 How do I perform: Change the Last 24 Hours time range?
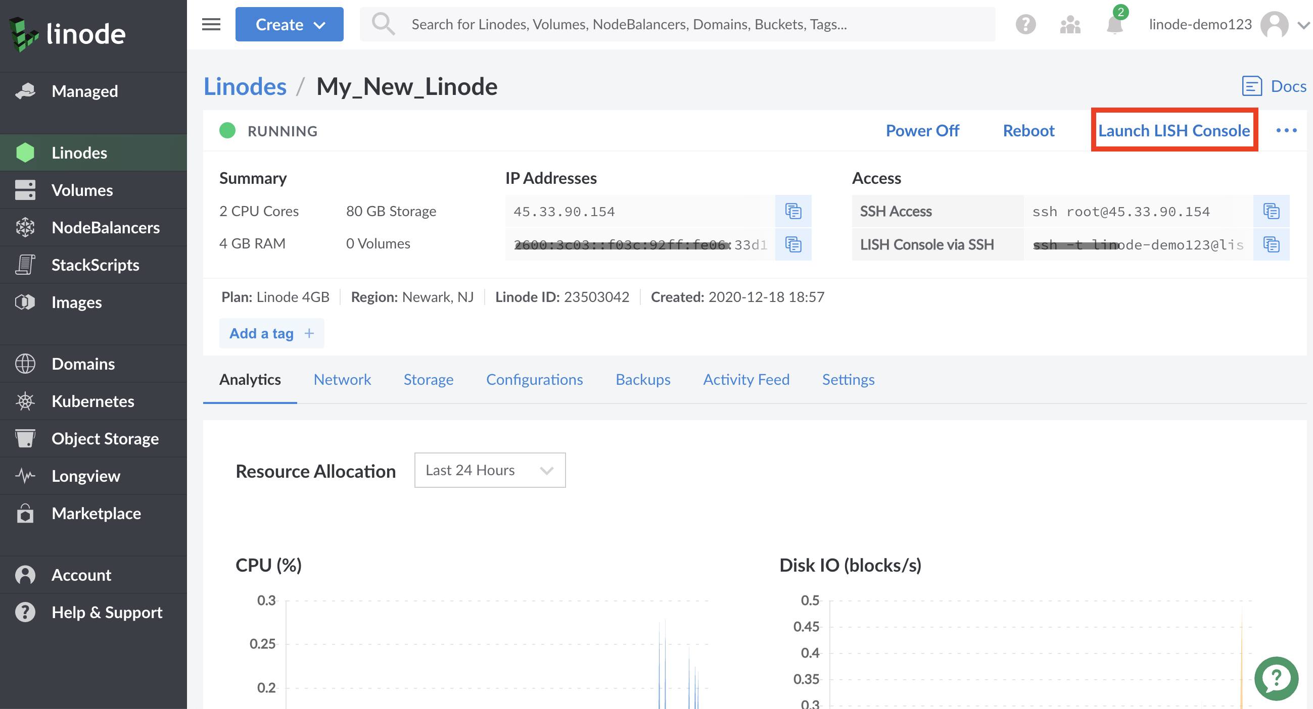[x=489, y=470]
